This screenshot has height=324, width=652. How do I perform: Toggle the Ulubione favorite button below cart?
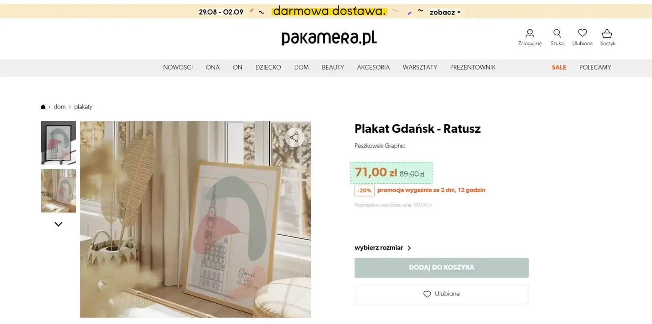tap(441, 294)
